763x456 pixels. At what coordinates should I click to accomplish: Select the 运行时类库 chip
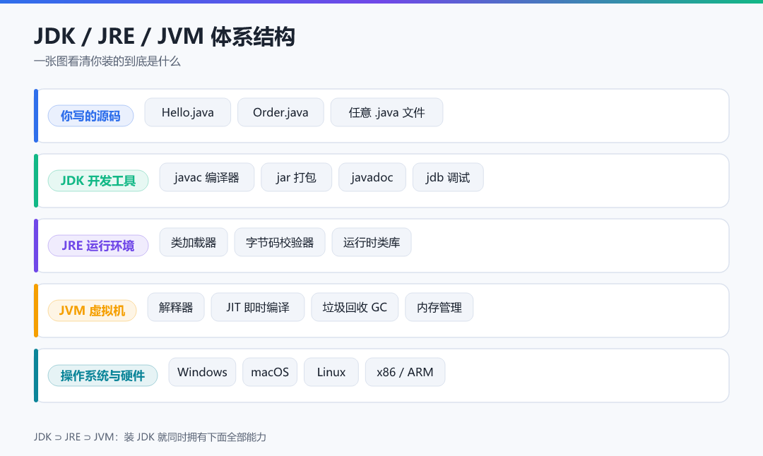(x=372, y=242)
